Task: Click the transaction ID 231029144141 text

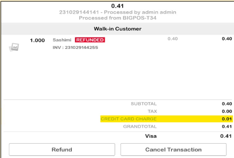Action: point(79,12)
